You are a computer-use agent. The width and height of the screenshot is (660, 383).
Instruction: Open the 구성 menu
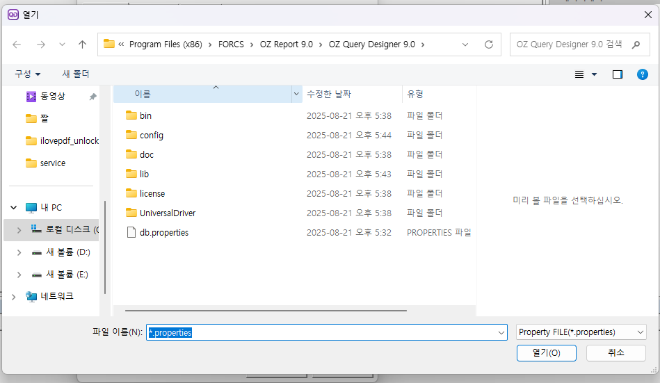coord(28,74)
